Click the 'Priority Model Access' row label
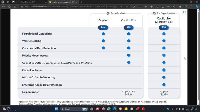This screenshot has width=200, height=112. pos(35,55)
